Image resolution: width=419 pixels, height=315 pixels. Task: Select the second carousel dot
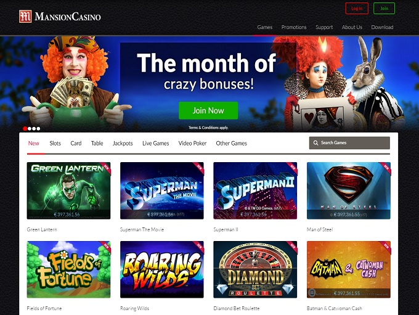30,129
